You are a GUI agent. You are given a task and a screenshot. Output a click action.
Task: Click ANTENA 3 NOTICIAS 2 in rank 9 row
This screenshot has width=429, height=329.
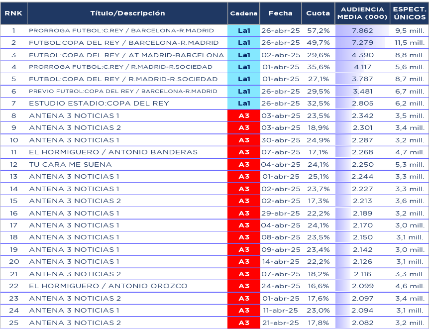click(x=75, y=128)
